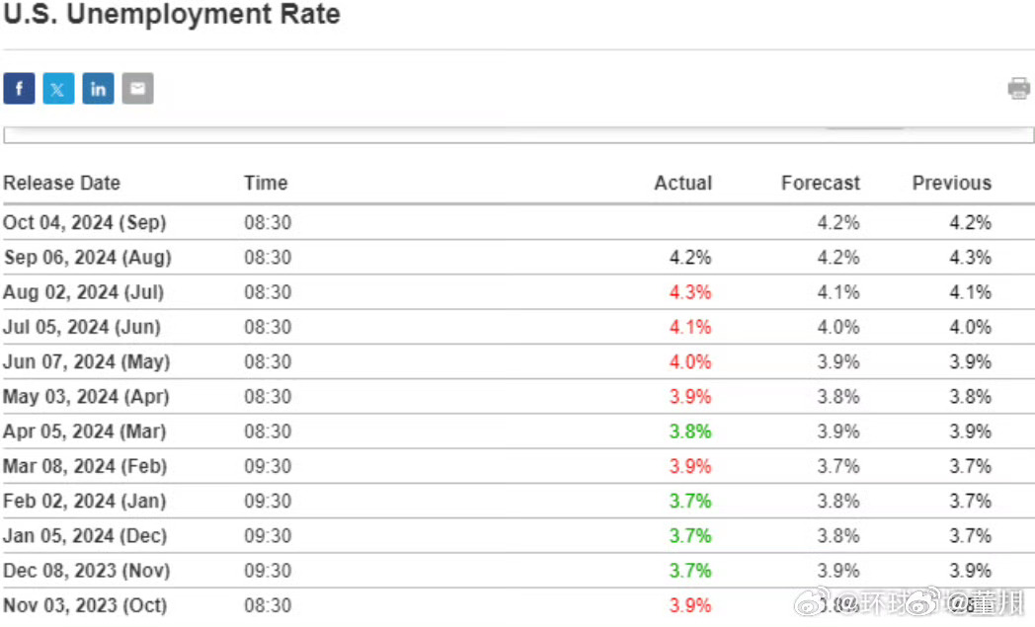Select the Dec 08, 2023 (Nov) release
This screenshot has width=1035, height=627.
point(86,571)
